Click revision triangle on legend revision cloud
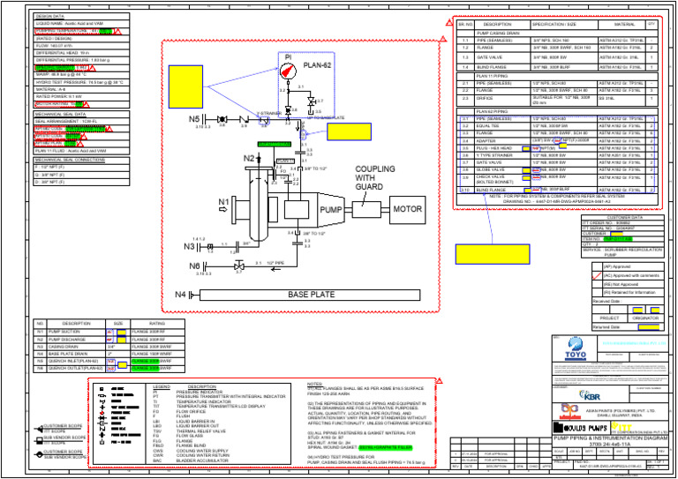The height and width of the screenshot is (479, 678). point(440,381)
